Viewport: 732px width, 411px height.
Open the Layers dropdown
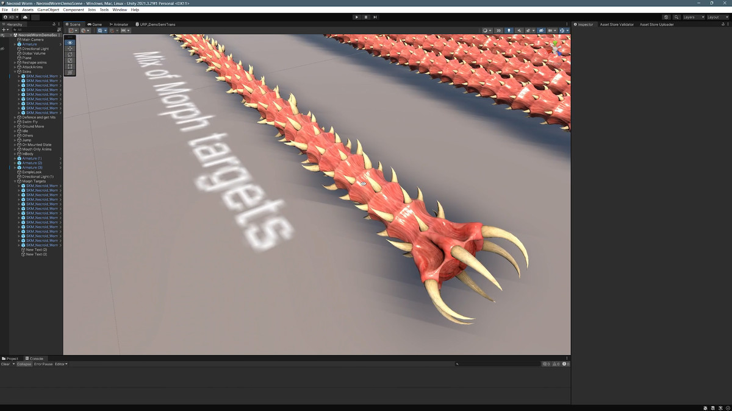(693, 17)
